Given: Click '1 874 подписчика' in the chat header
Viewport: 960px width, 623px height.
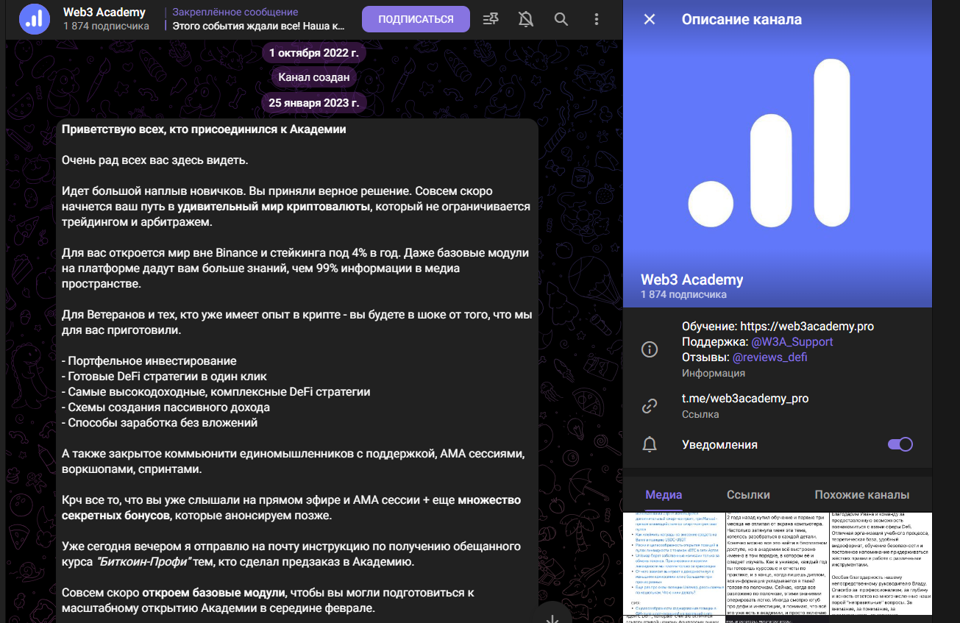Looking at the screenshot, I should pos(106,26).
